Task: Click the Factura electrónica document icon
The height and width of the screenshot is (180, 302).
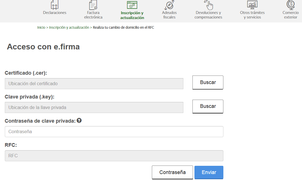Action: (93, 5)
